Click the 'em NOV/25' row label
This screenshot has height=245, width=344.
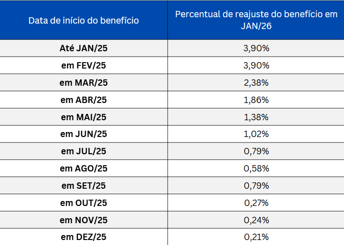point(83,220)
